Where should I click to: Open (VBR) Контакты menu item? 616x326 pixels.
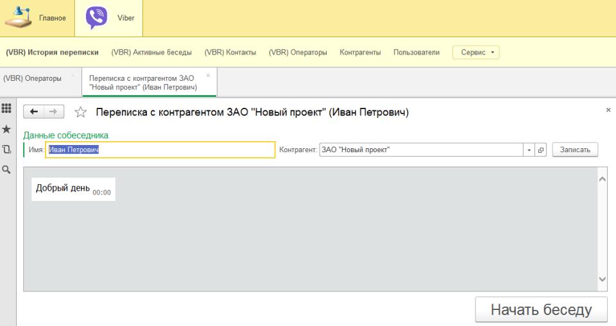230,52
